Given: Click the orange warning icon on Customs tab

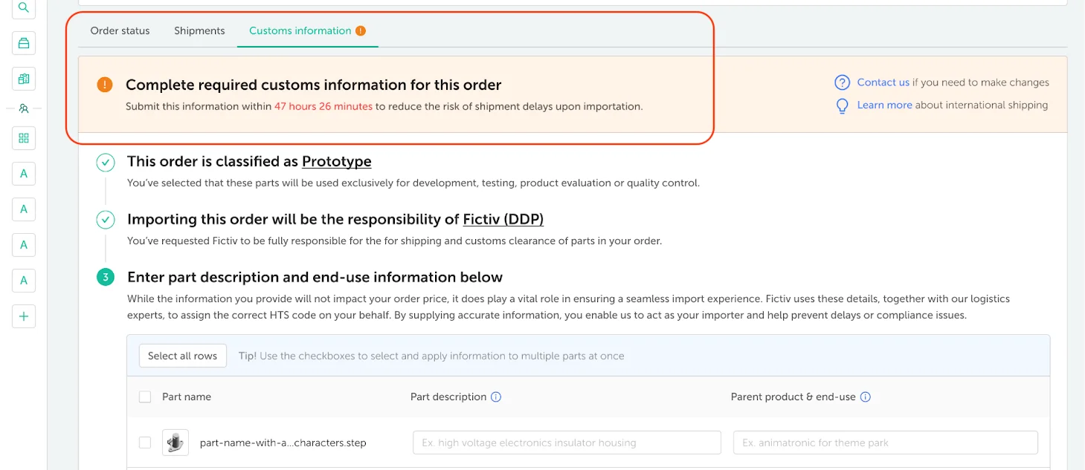Looking at the screenshot, I should (x=361, y=31).
